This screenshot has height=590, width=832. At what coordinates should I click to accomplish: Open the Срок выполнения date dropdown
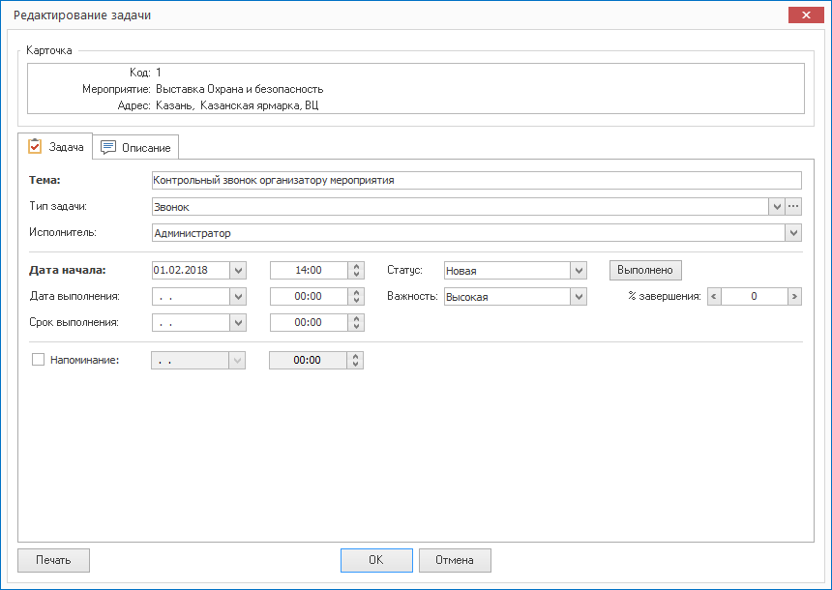tap(238, 322)
